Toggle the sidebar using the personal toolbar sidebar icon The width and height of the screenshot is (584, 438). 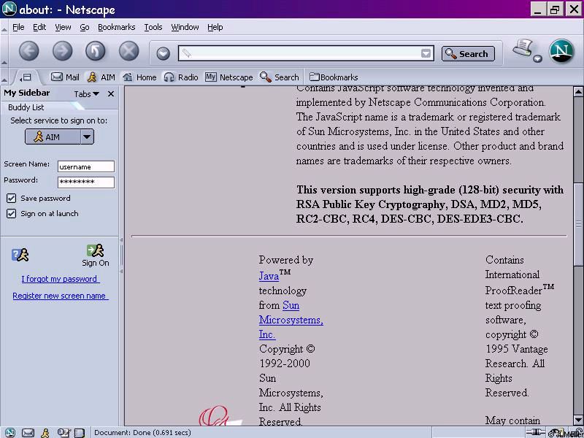[x=26, y=77]
